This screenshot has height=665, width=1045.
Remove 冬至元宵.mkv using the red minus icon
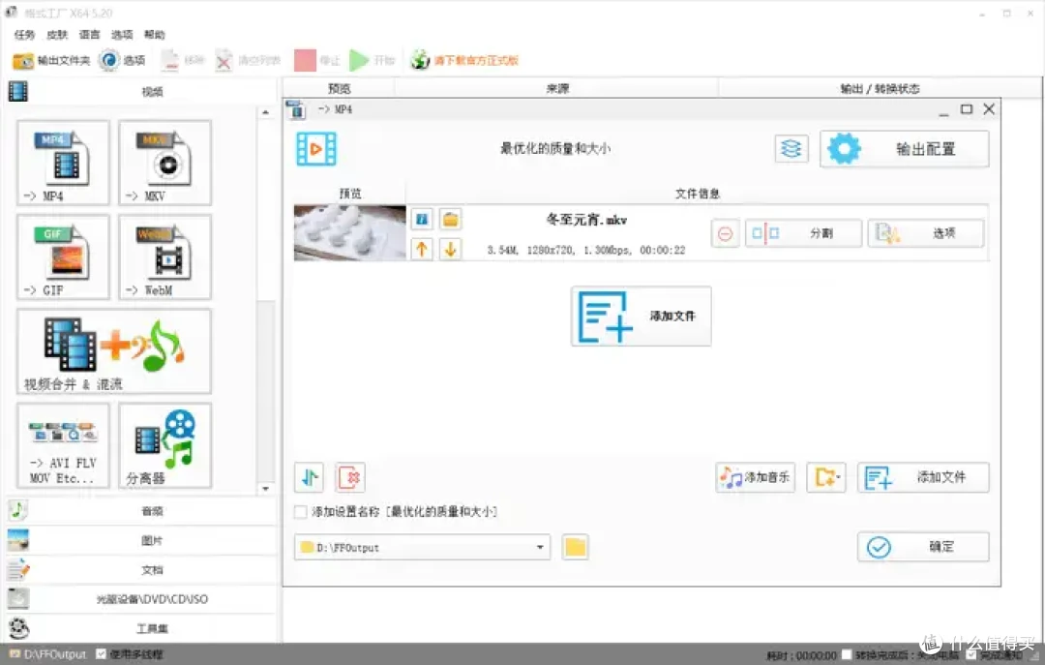tap(725, 233)
